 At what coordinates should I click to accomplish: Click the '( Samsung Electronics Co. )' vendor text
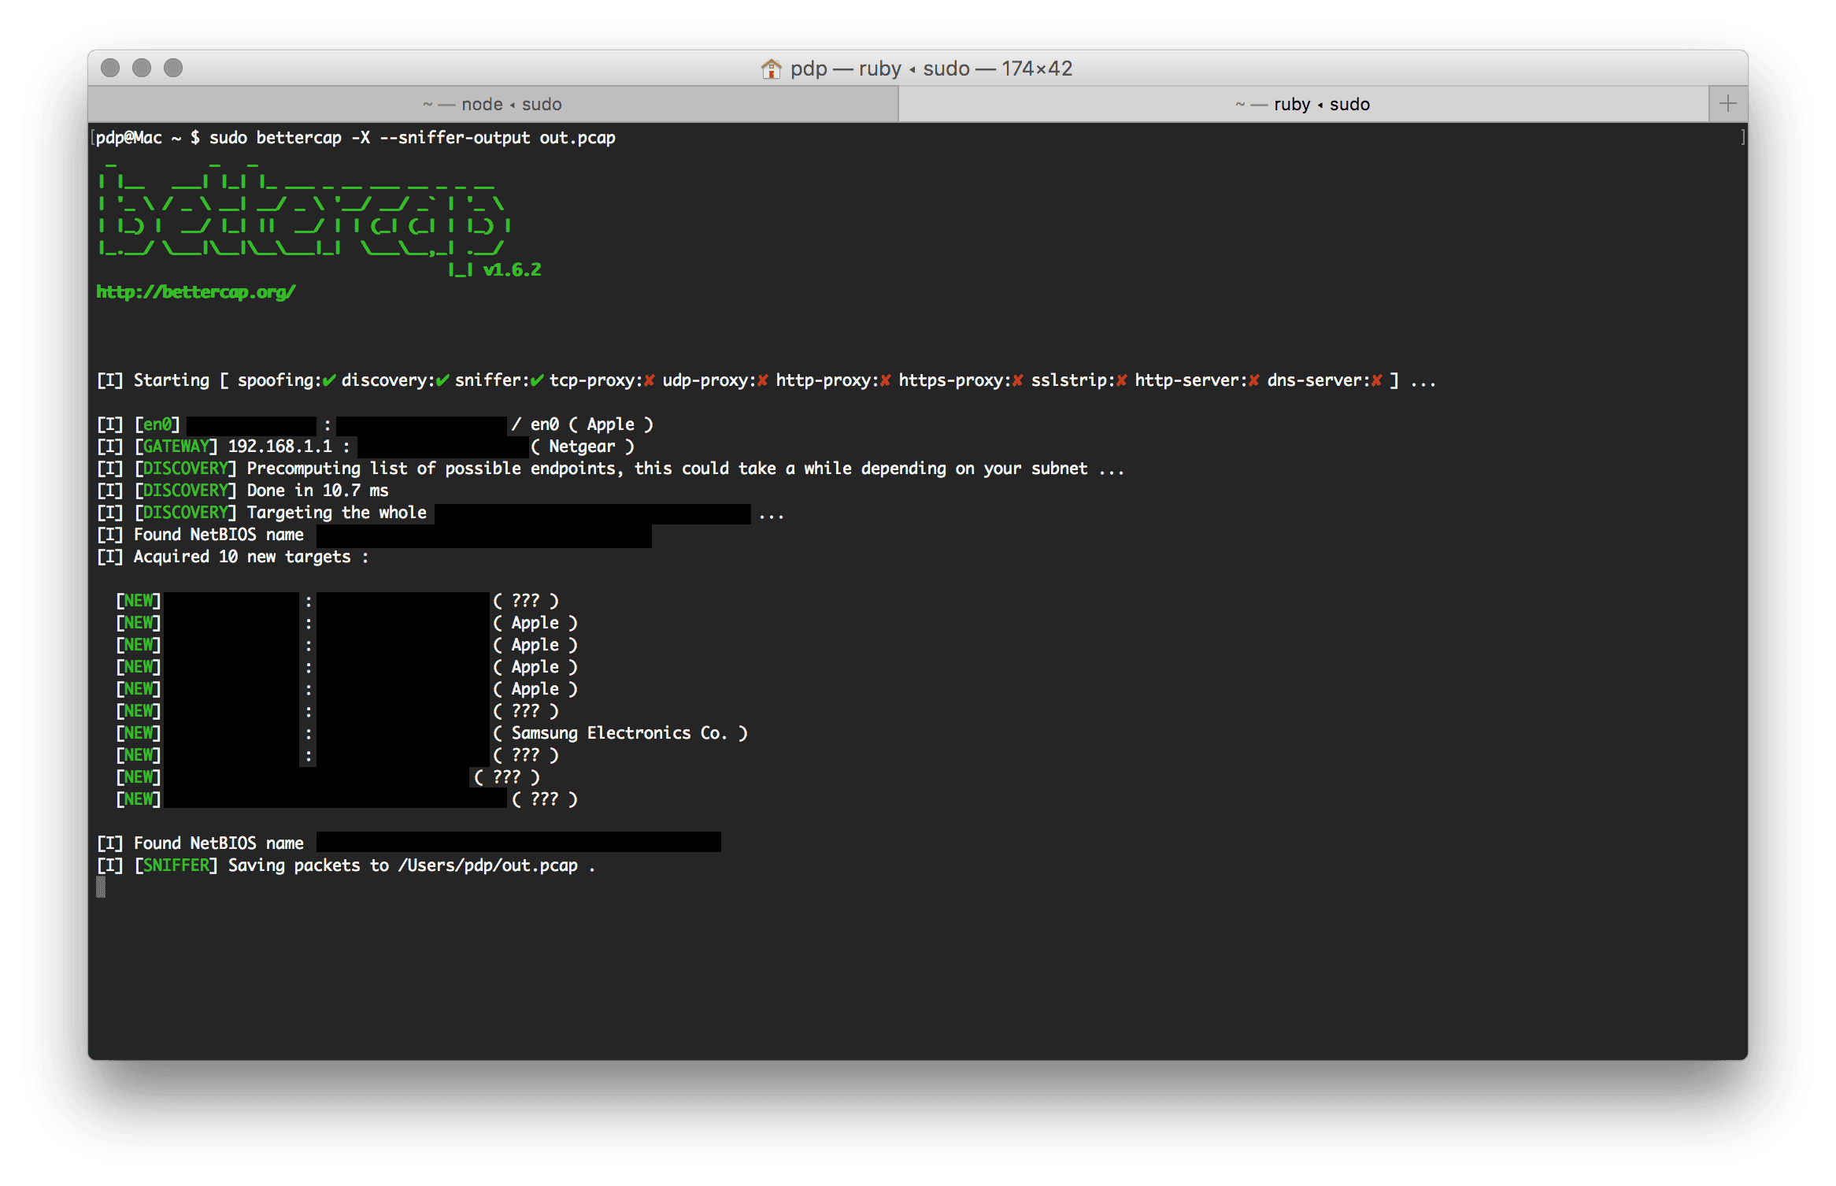620,733
